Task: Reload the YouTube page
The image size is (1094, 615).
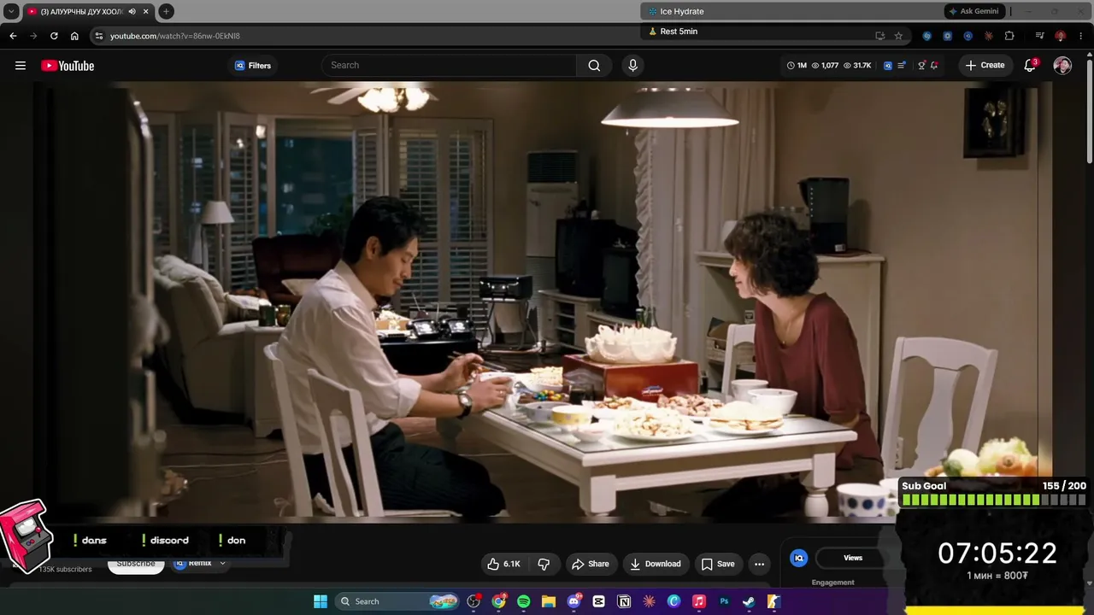Action: click(x=54, y=36)
